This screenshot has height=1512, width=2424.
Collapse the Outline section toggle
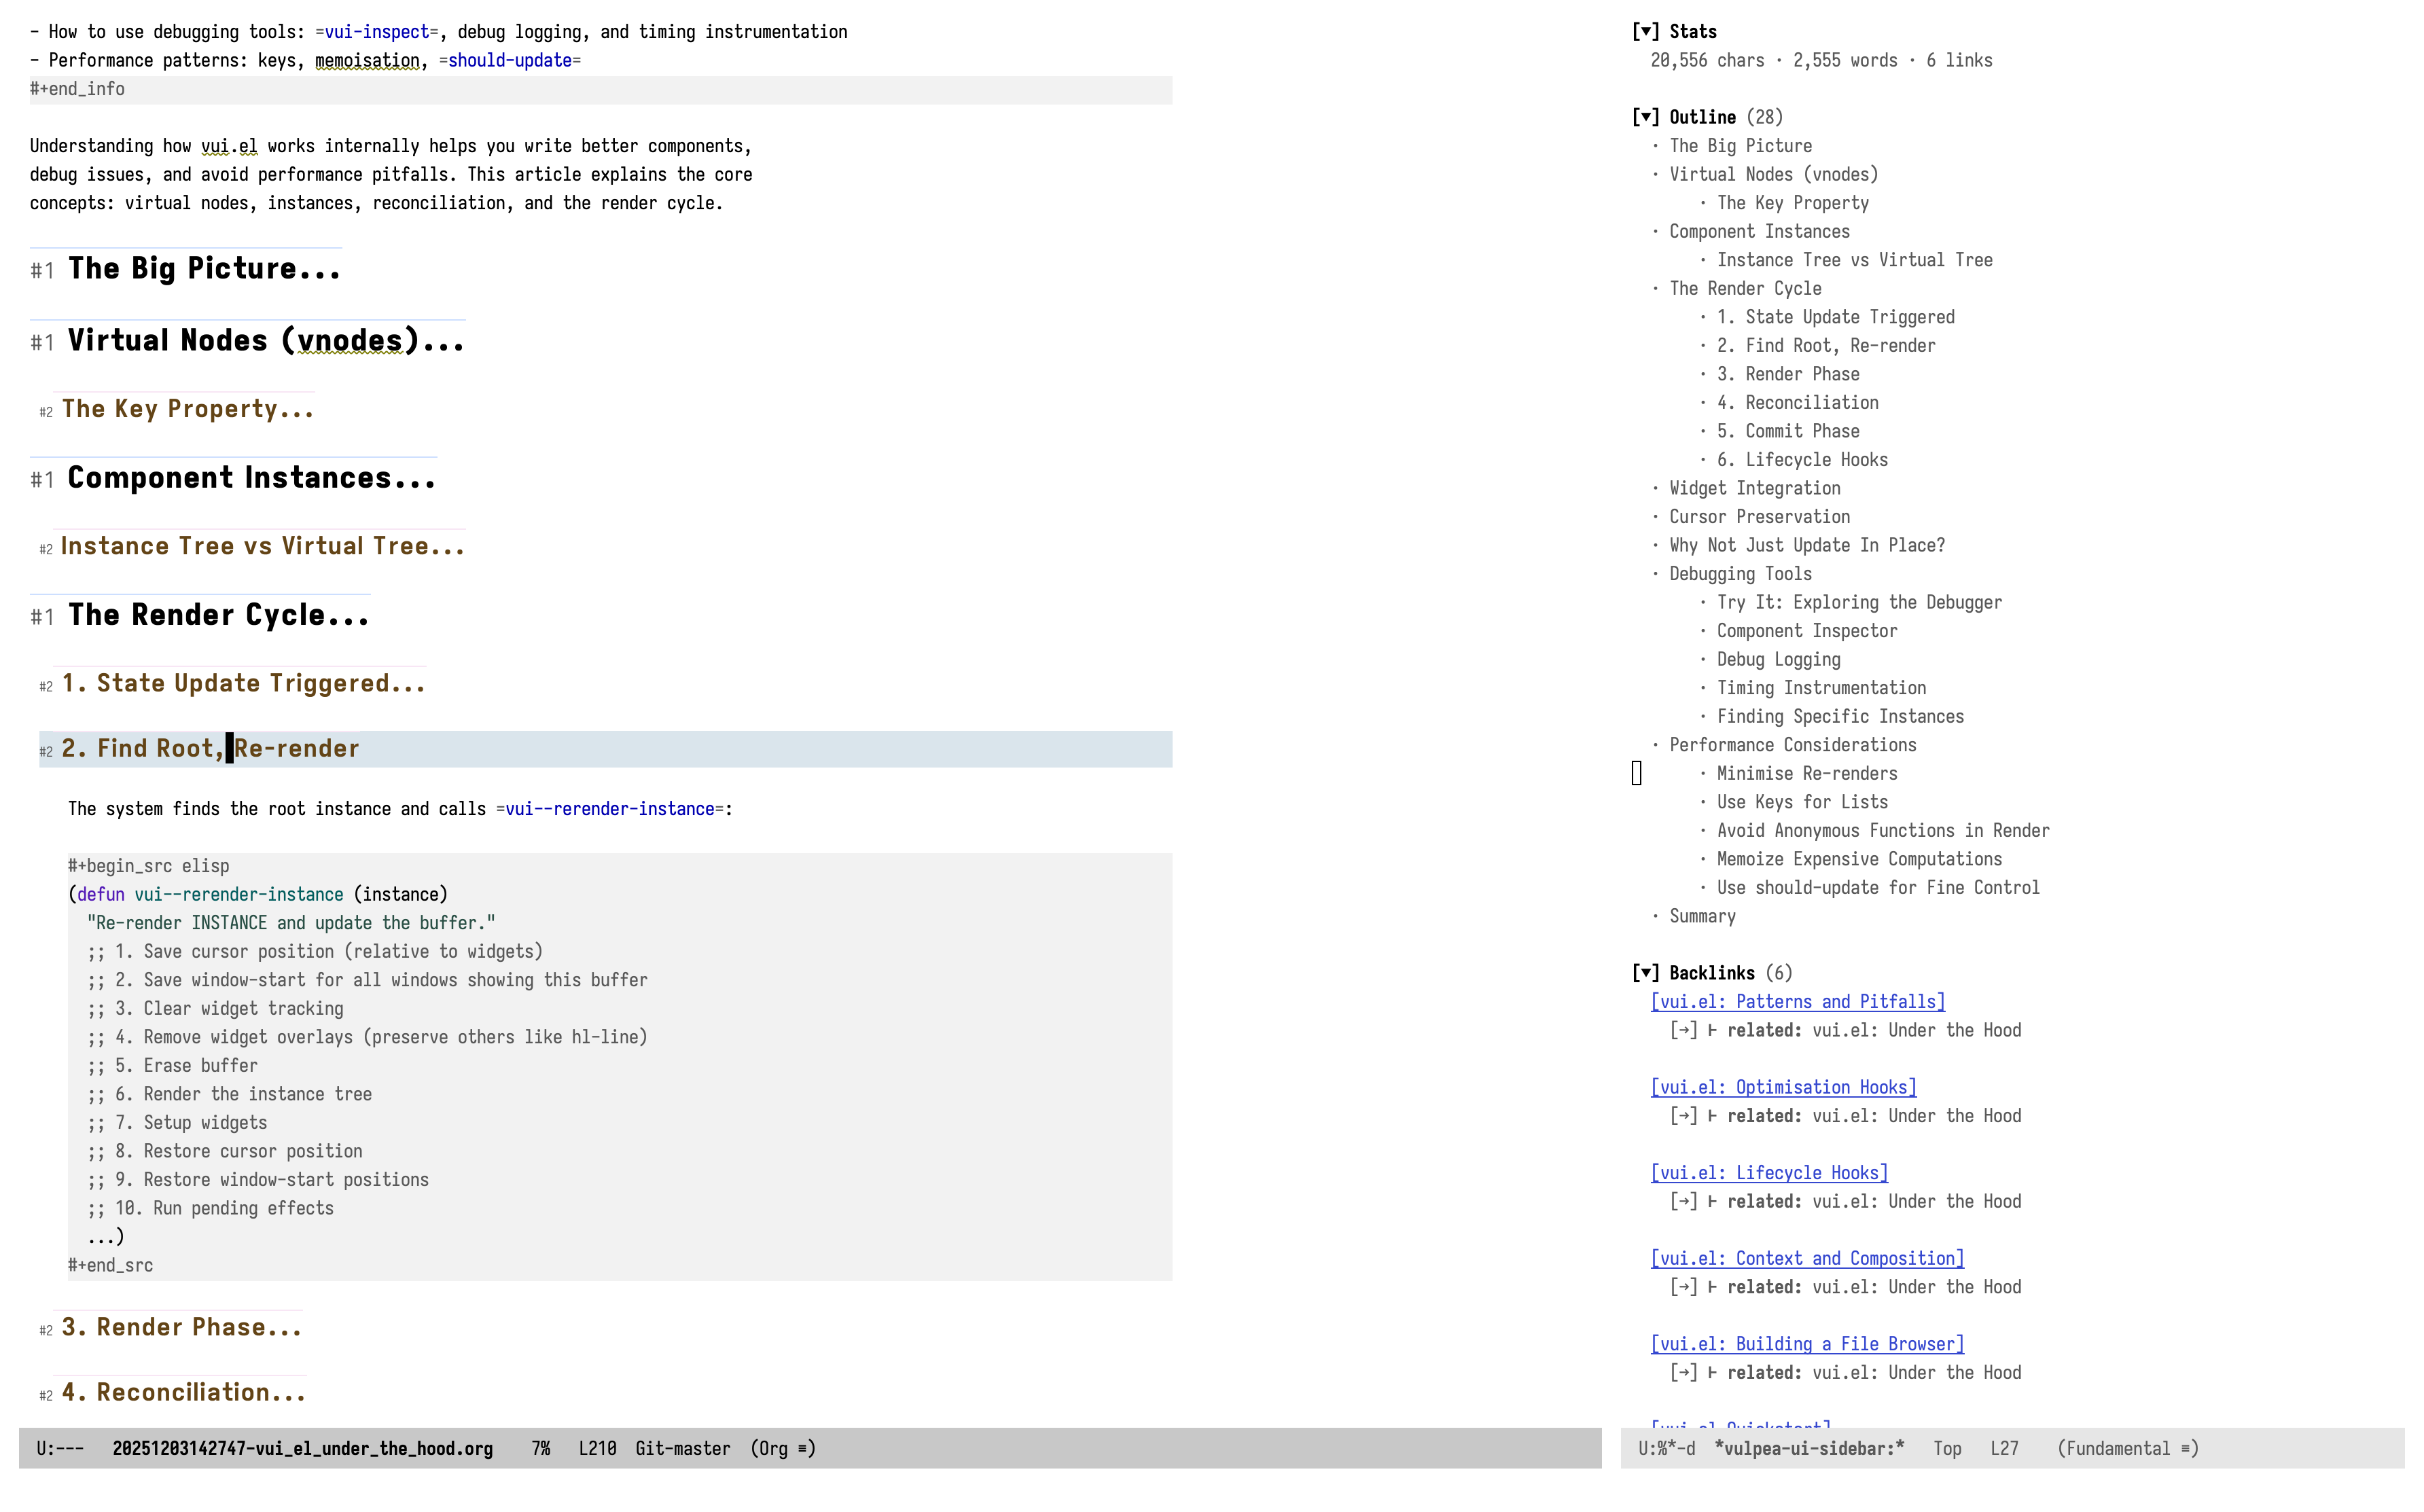1645,117
